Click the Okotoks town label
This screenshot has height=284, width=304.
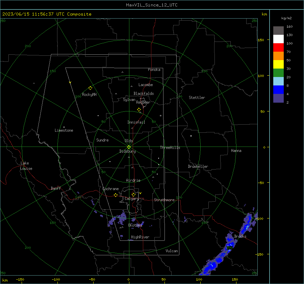(x=135, y=225)
